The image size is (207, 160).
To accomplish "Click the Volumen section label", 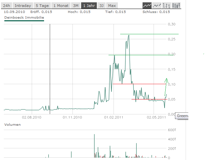I will [x=12, y=125].
